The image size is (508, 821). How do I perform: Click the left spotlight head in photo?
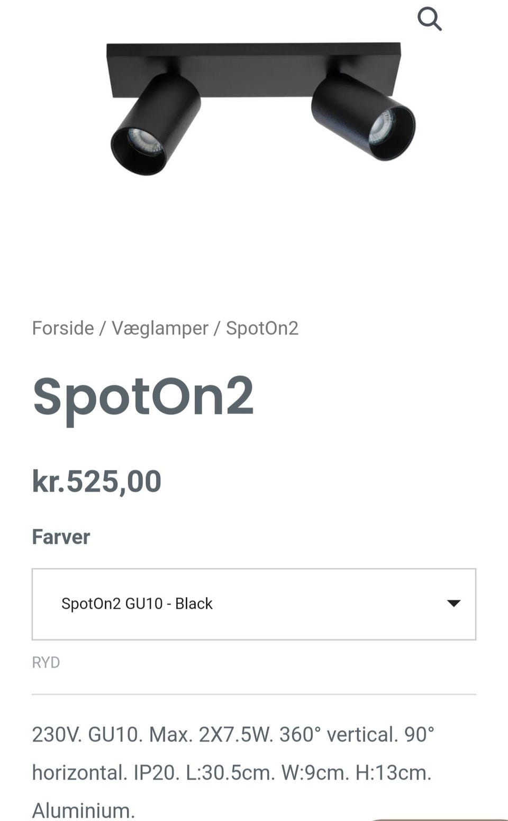click(x=157, y=124)
